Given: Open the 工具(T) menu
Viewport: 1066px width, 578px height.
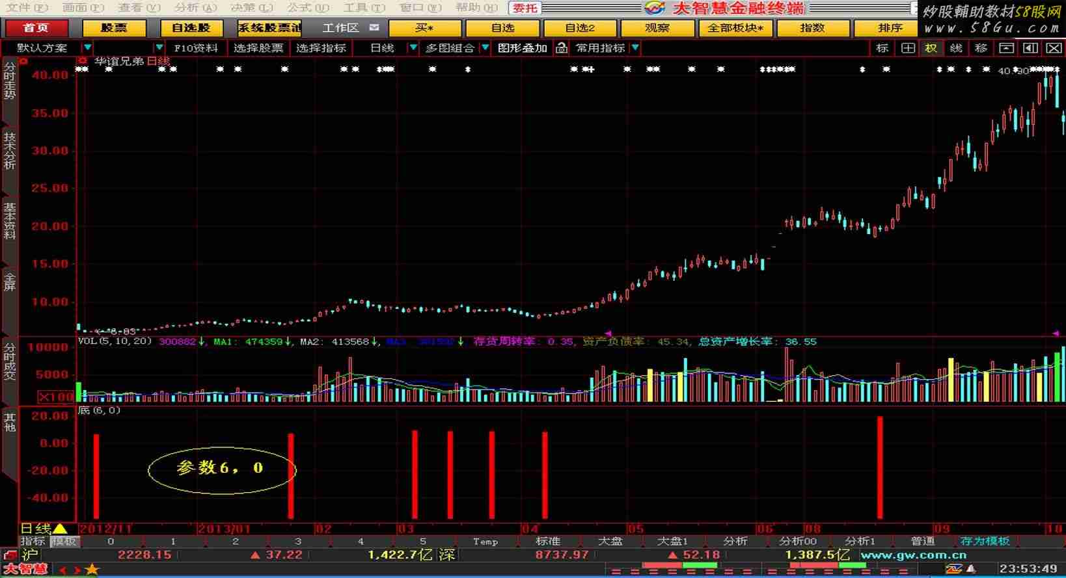Looking at the screenshot, I should (364, 8).
